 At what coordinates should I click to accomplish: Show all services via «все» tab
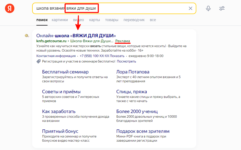(x=153, y=20)
